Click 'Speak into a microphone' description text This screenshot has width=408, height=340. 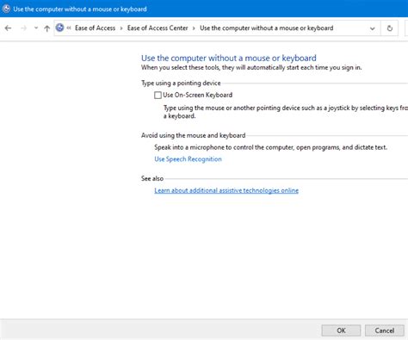tap(271, 147)
